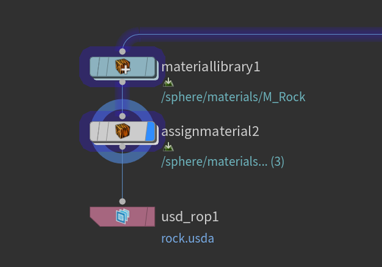Click the rock.usda output file text
The image size is (382, 267).
(x=188, y=238)
